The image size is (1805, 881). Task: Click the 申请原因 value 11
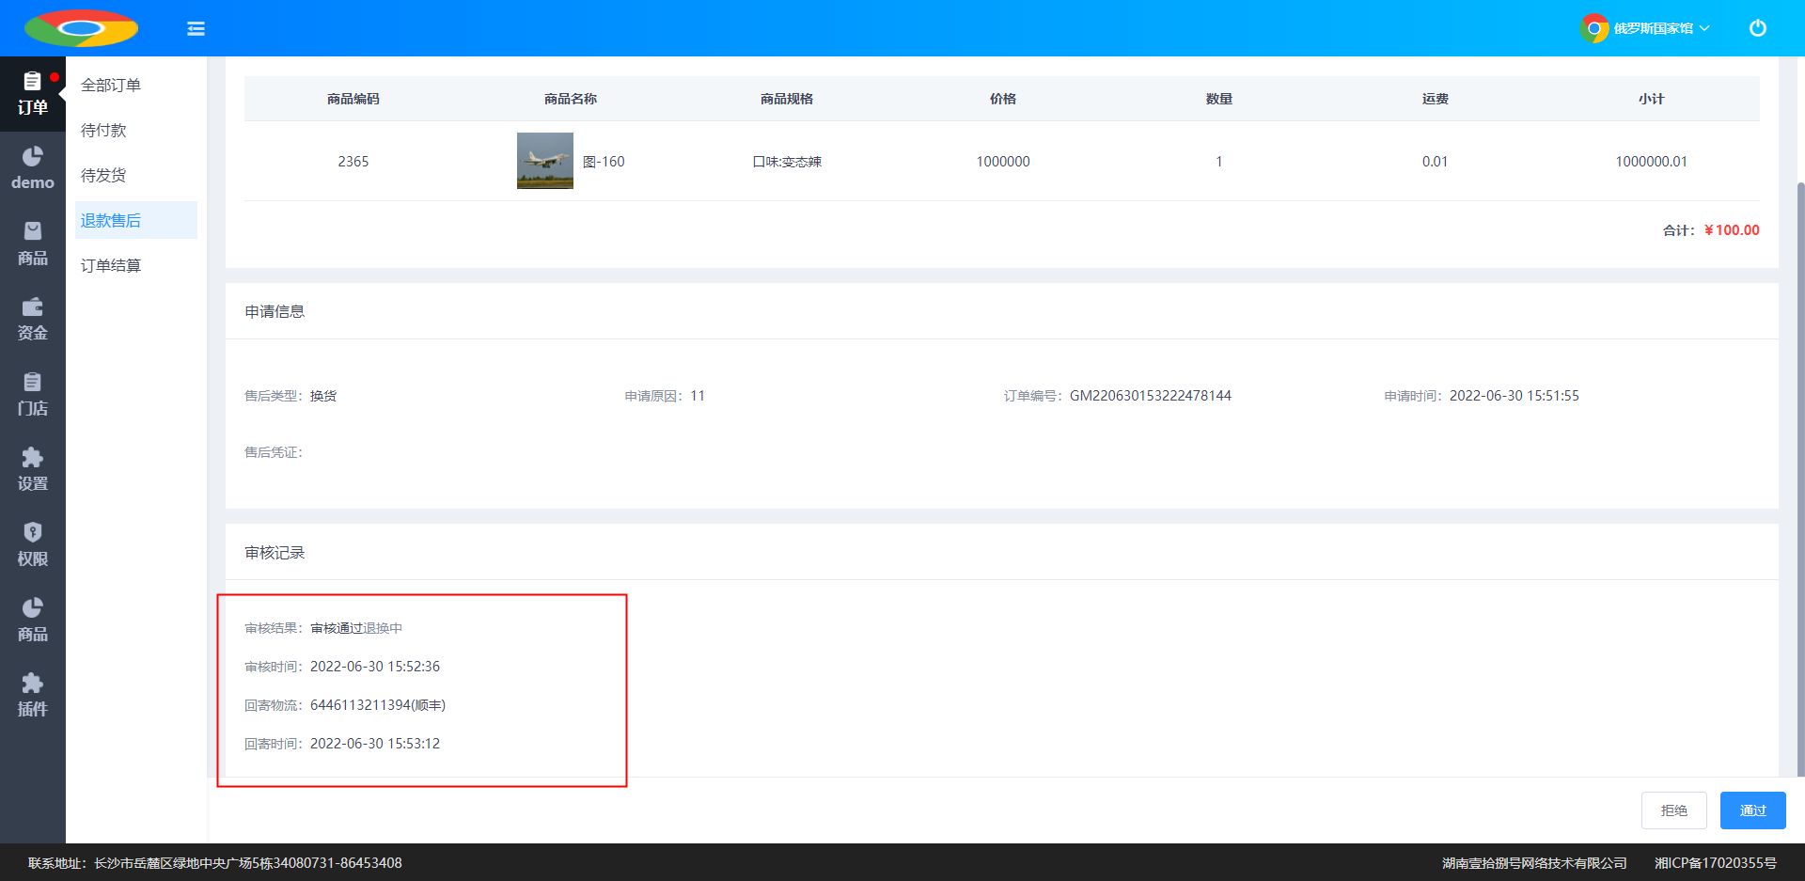click(698, 396)
